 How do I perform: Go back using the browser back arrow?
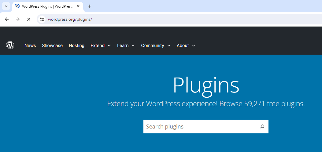7,19
